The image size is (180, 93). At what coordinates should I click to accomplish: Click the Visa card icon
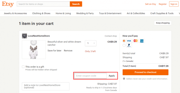pos(129,41)
